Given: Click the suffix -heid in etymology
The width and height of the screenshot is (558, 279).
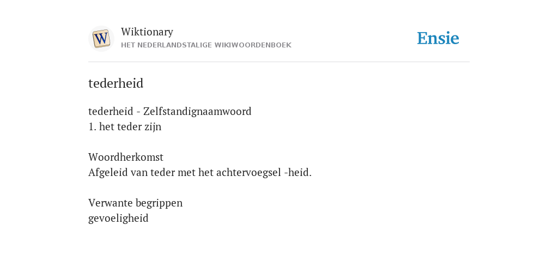Looking at the screenshot, I should [x=298, y=172].
